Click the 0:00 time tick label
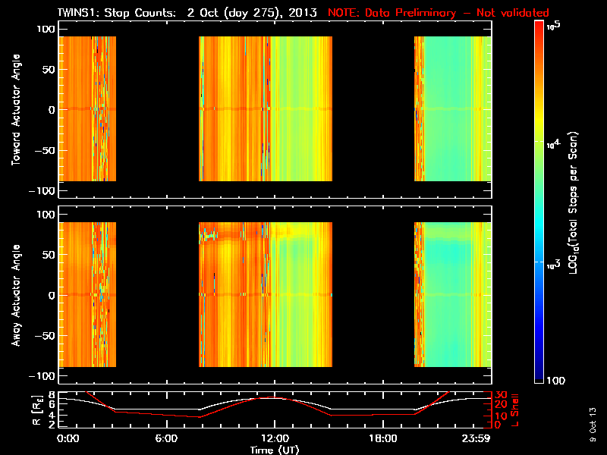The height and width of the screenshot is (455, 607). tap(68, 438)
